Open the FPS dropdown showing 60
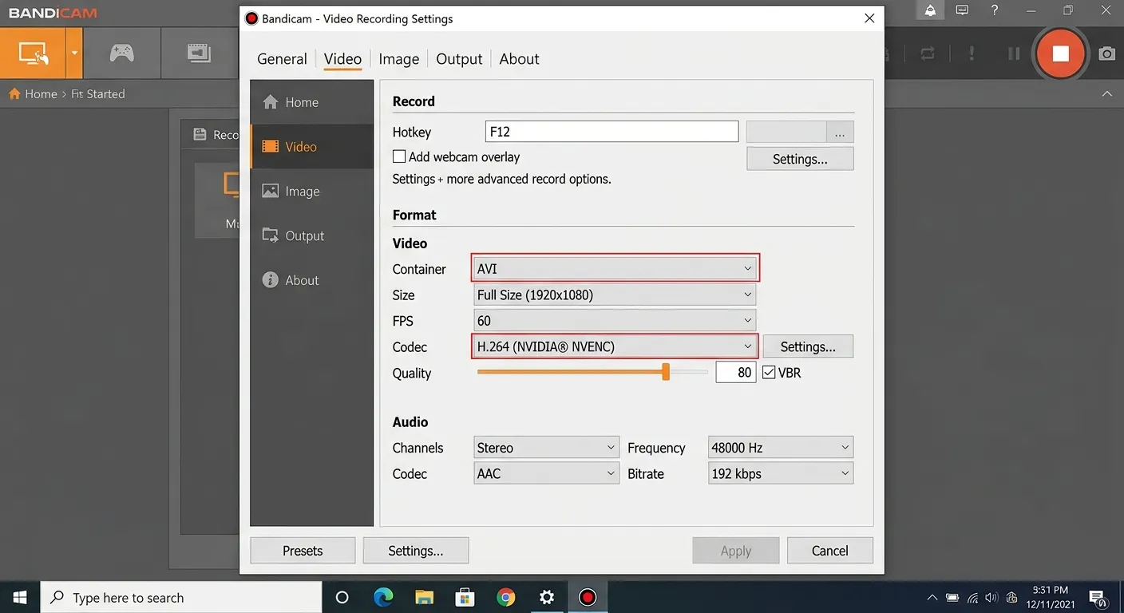 615,321
